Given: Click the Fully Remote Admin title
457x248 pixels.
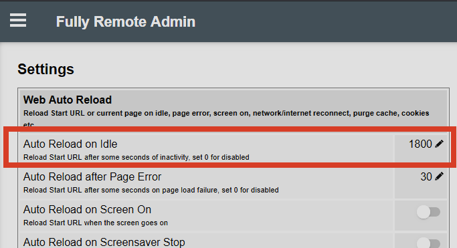Looking at the screenshot, I should click(126, 21).
